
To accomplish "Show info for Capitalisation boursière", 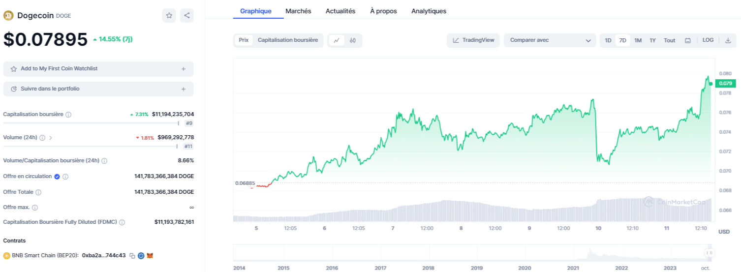I will point(68,115).
